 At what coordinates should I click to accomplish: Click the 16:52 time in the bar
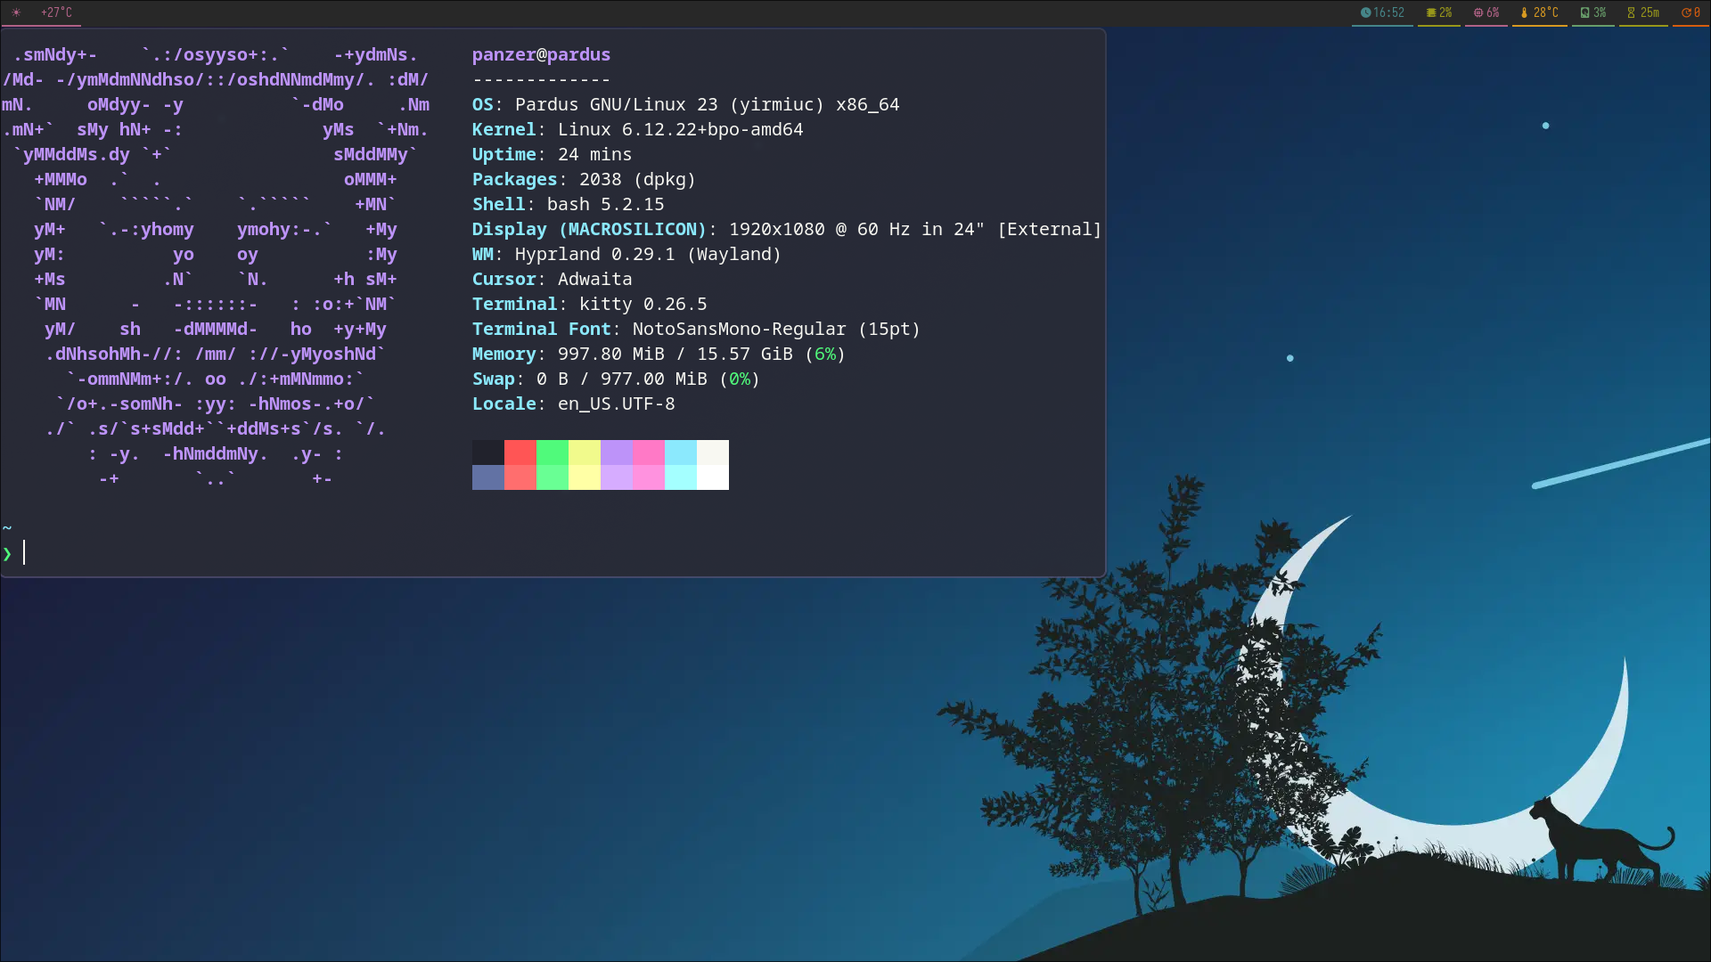pyautogui.click(x=1388, y=12)
